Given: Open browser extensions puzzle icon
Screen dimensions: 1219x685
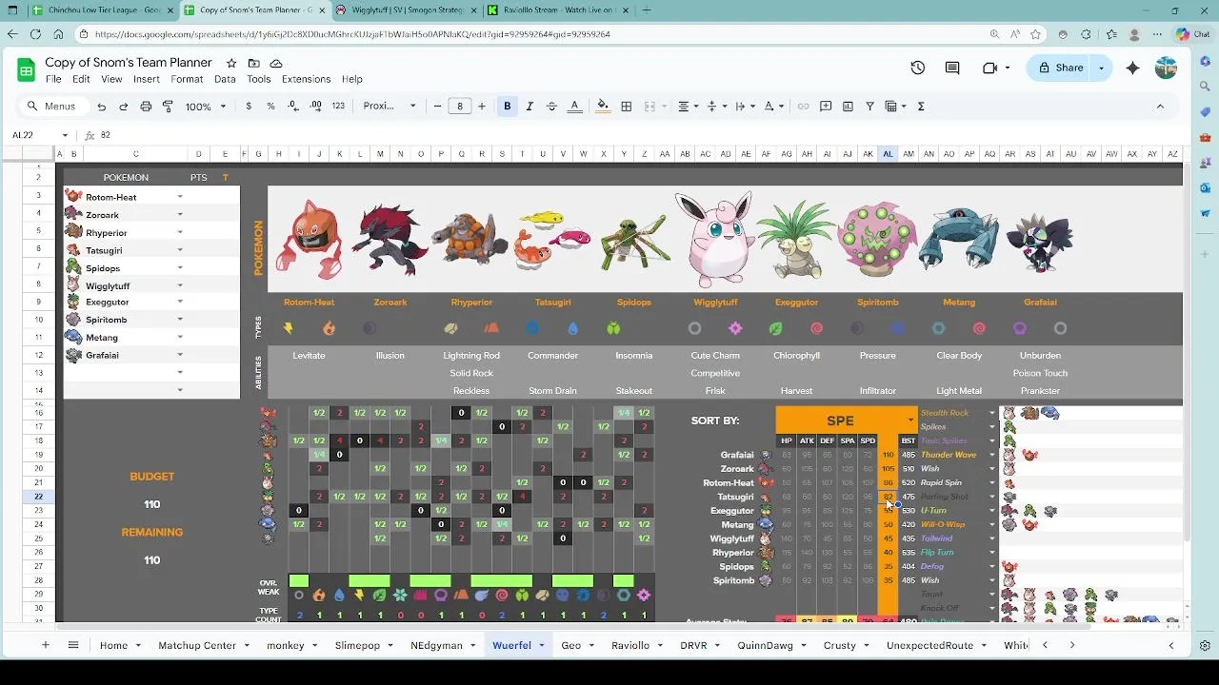Looking at the screenshot, I should tap(1087, 34).
